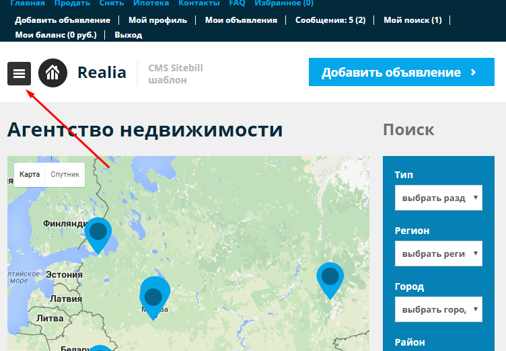506x351 pixels.
Task: Open the Главная menu item
Action: pos(28,3)
